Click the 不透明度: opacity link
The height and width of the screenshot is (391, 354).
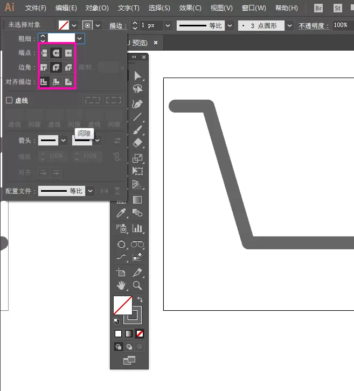click(x=314, y=26)
